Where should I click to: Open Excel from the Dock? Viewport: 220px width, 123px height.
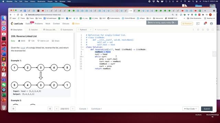coord(4,95)
